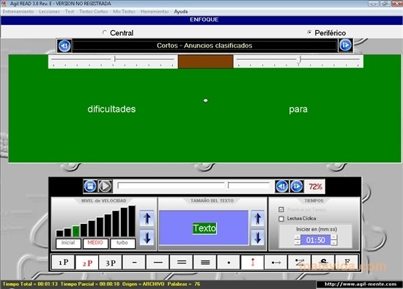This screenshot has width=403, height=289.
Task: Click the Texto size preview box
Action: tap(204, 228)
